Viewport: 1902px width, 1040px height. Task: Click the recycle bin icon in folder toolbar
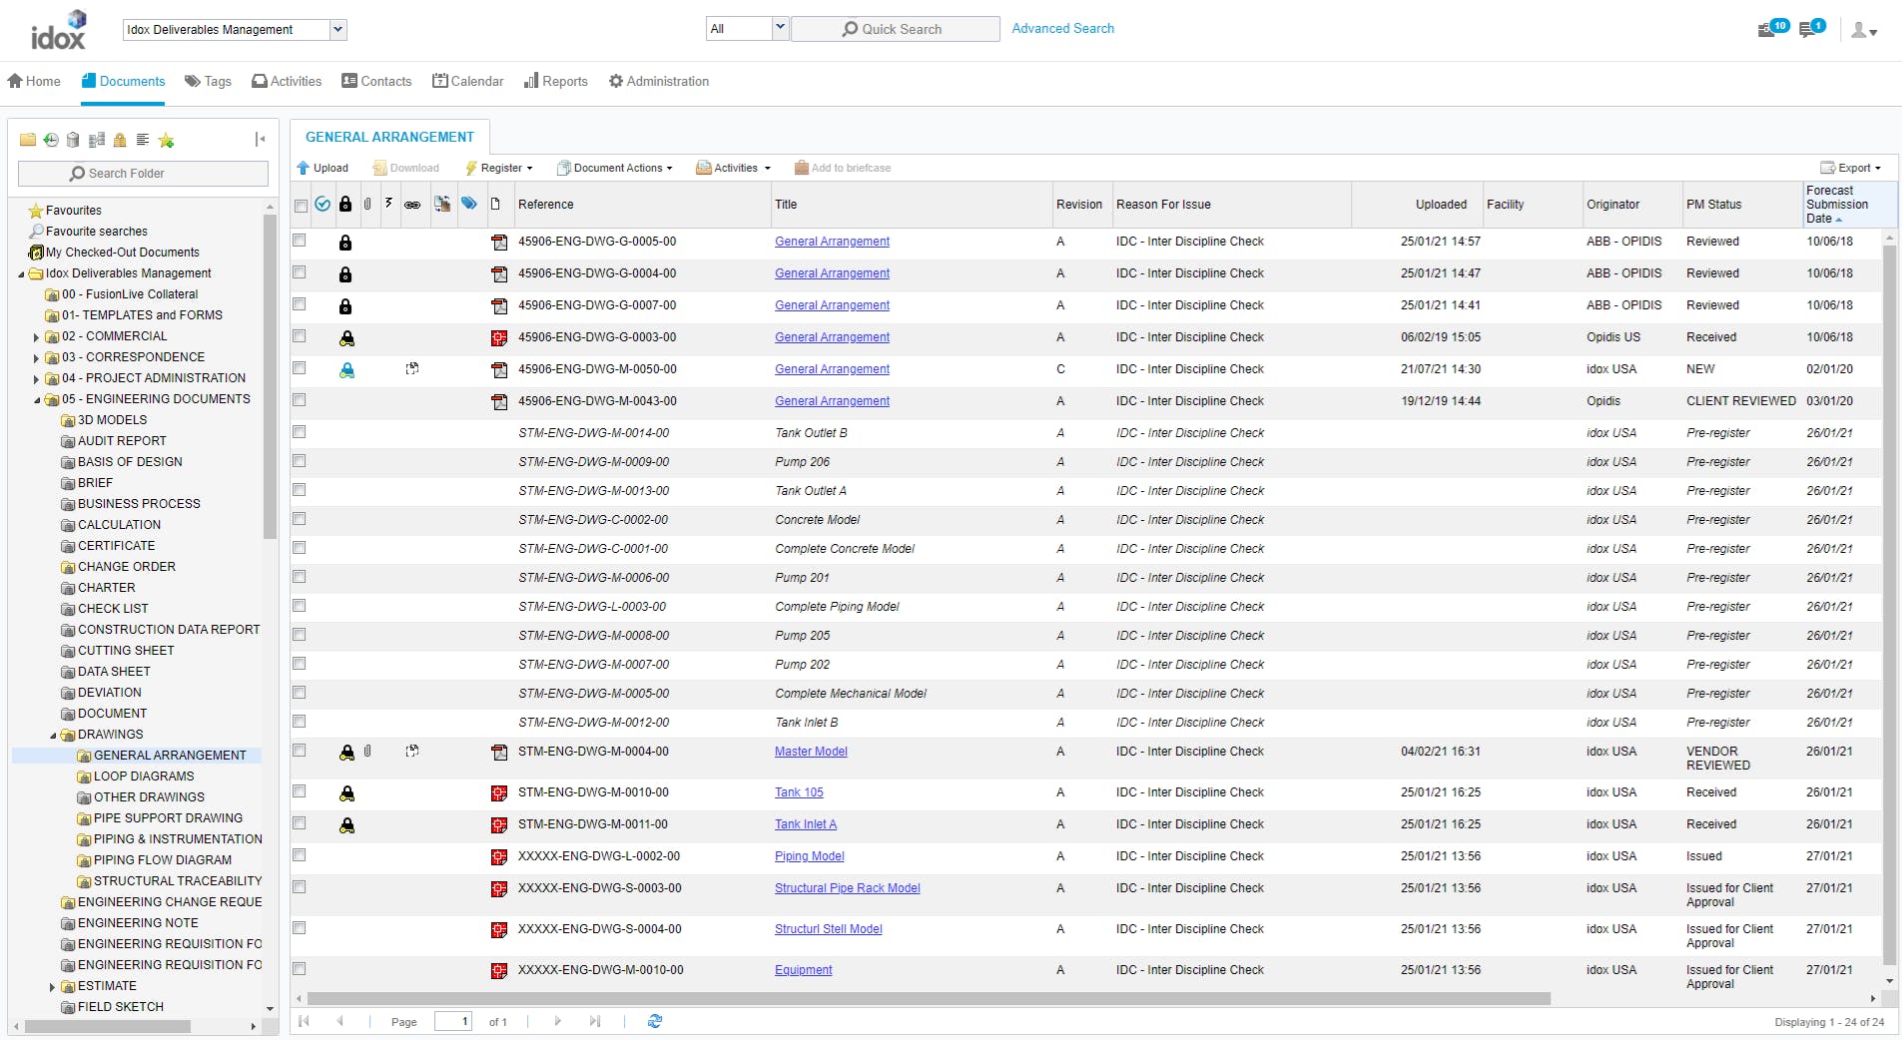pos(73,140)
